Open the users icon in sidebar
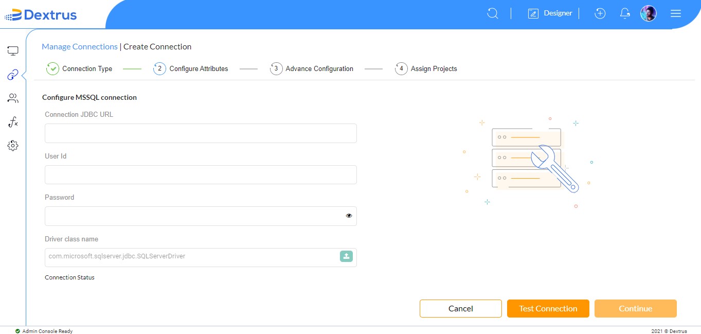The width and height of the screenshot is (701, 334). [13, 98]
